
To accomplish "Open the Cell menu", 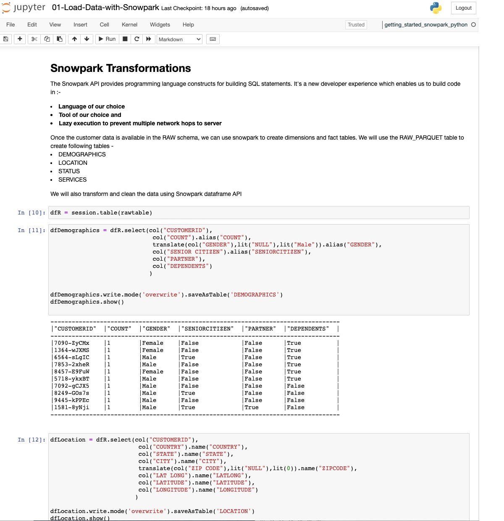I will point(105,25).
